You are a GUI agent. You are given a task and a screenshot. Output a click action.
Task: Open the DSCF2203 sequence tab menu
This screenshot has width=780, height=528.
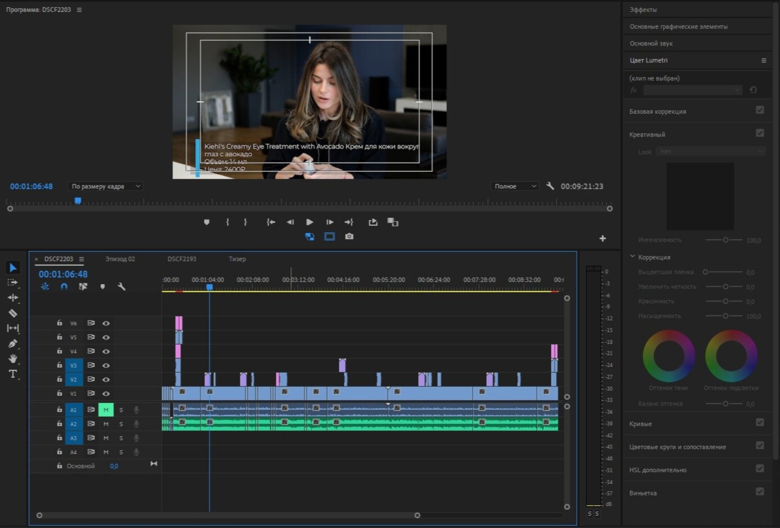[x=82, y=259]
